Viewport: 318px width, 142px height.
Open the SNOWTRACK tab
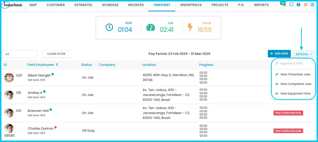click(191, 5)
